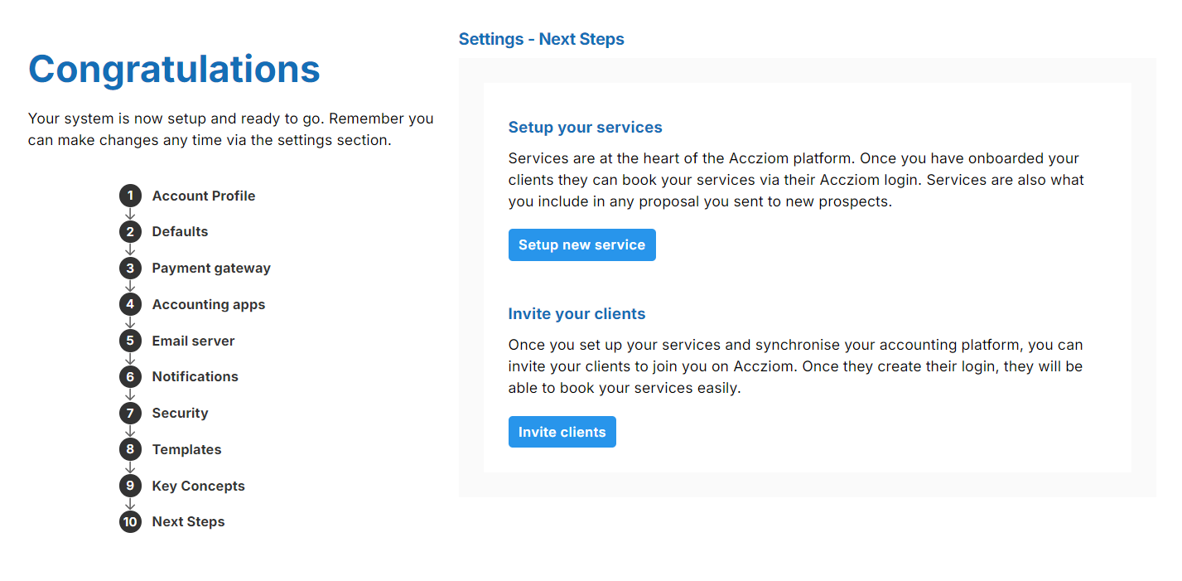Select step 2 circle for Defaults

pos(130,232)
